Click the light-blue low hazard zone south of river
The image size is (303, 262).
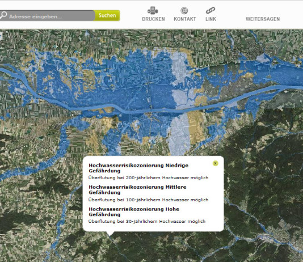click(179, 135)
